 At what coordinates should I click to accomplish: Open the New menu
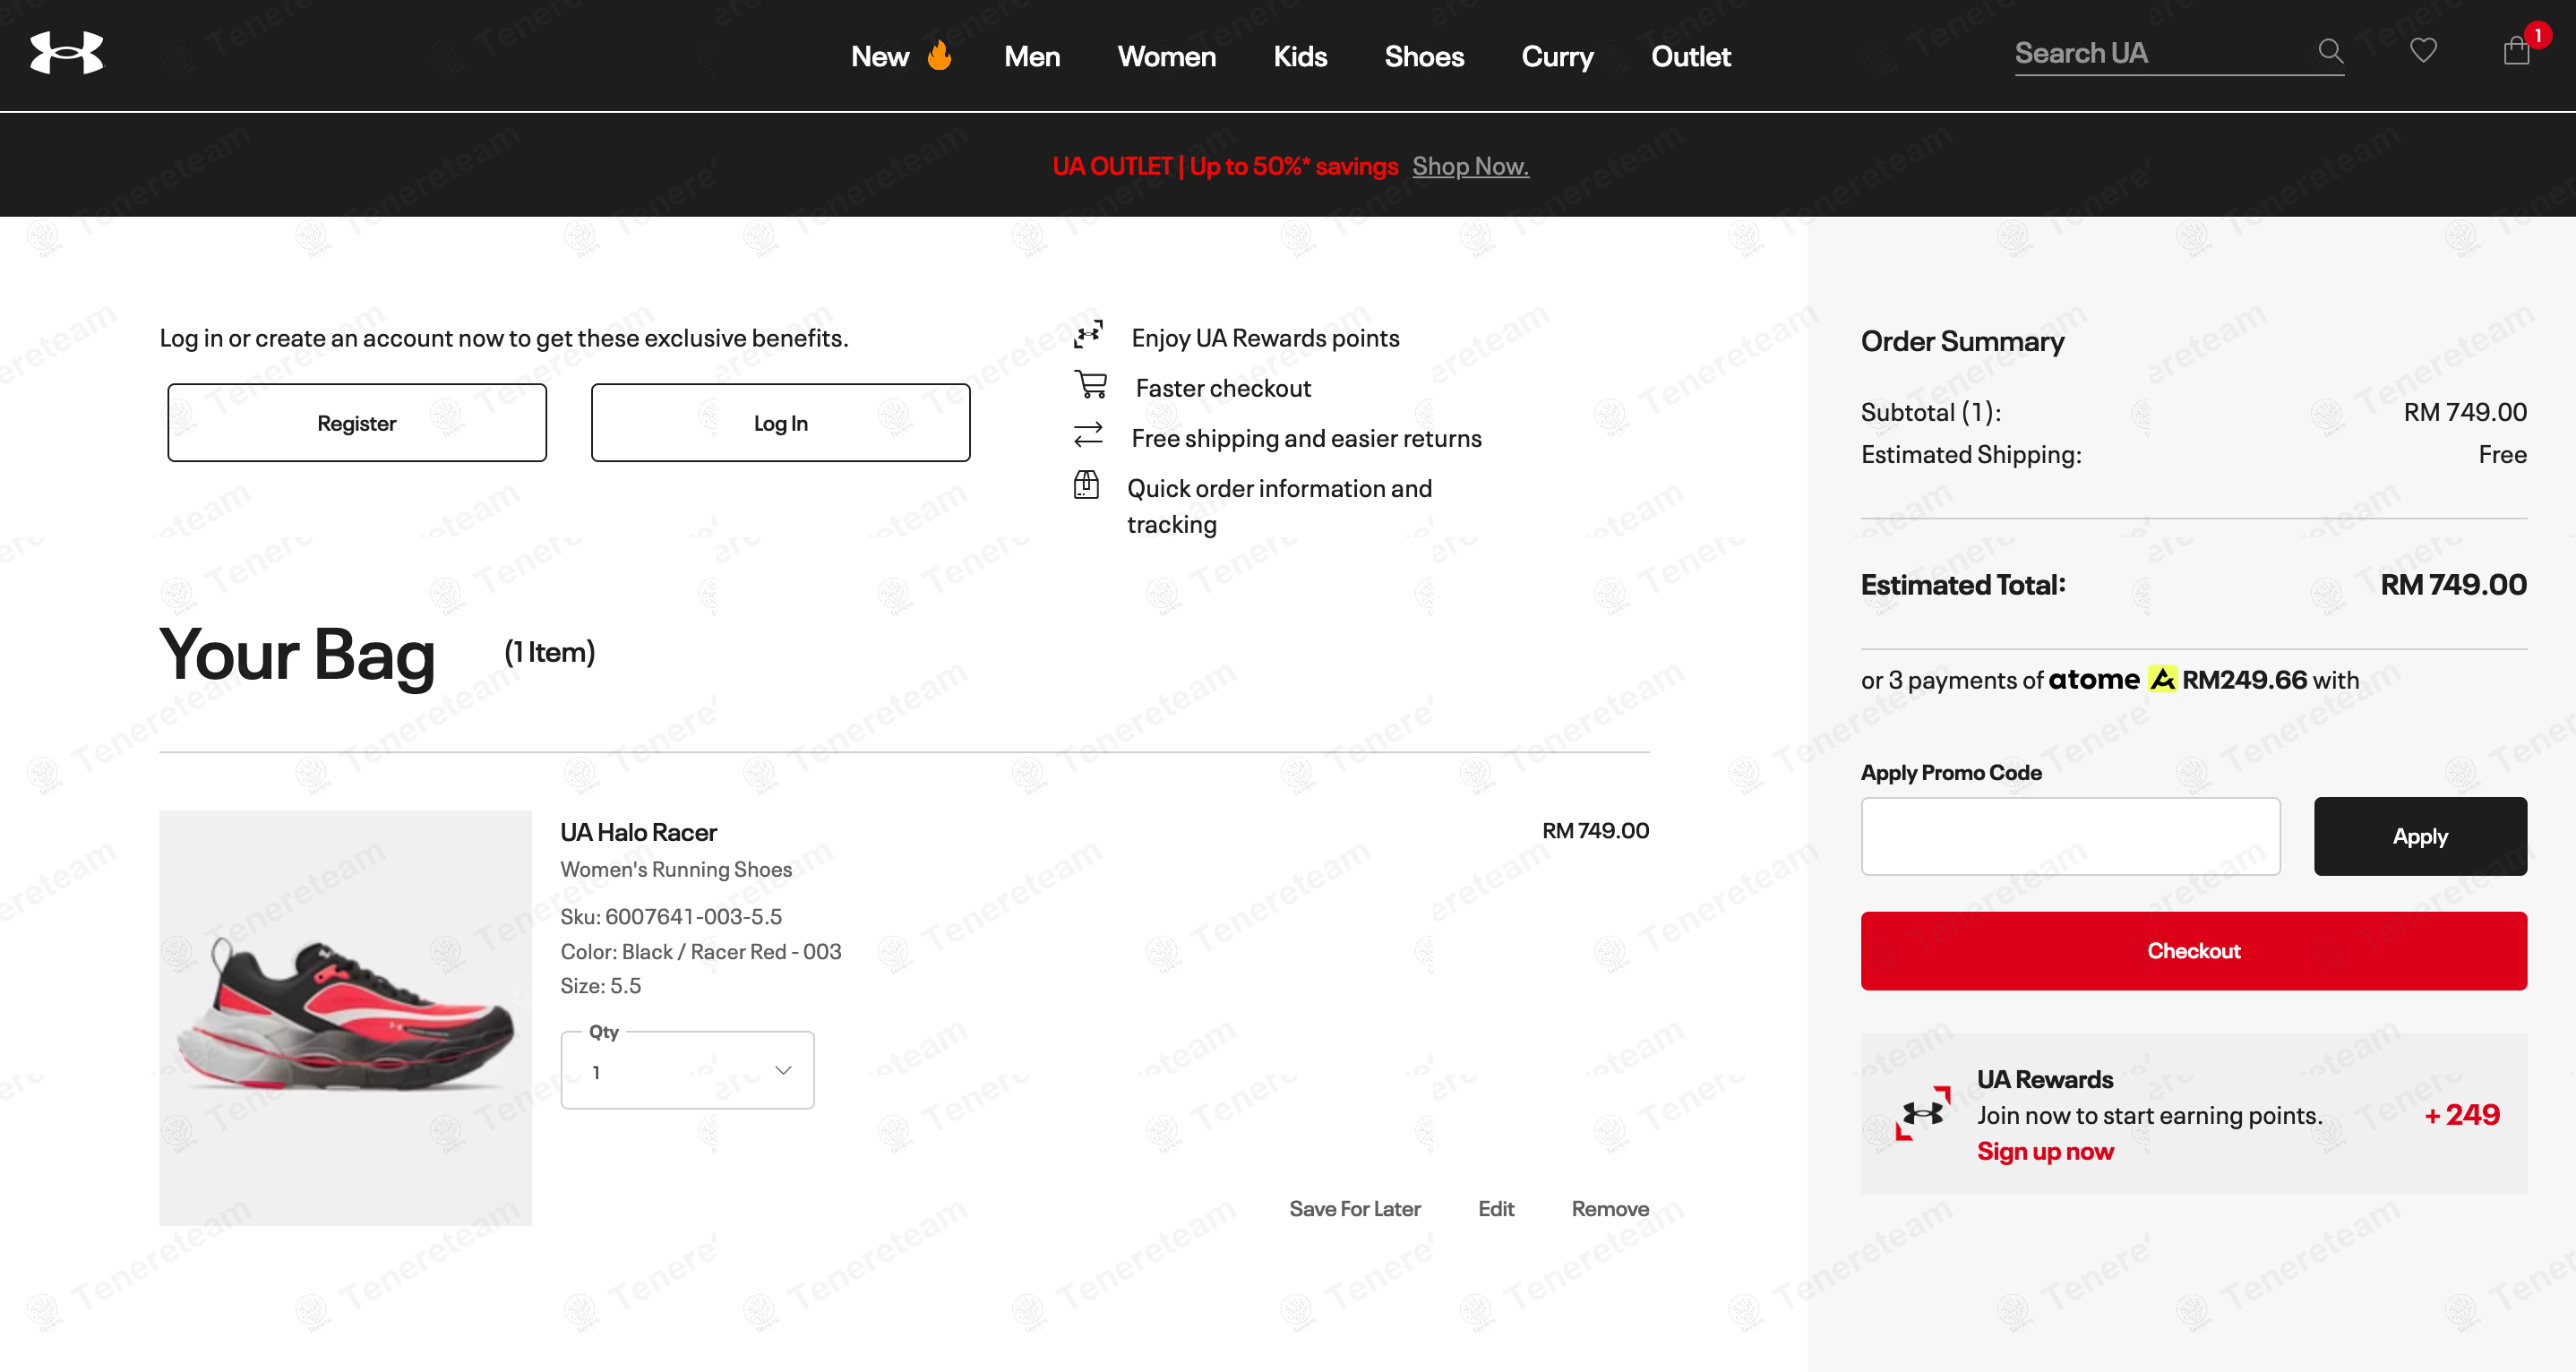[x=880, y=56]
